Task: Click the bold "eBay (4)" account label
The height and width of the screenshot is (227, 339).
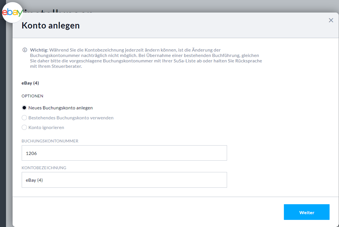Action: tap(30, 83)
